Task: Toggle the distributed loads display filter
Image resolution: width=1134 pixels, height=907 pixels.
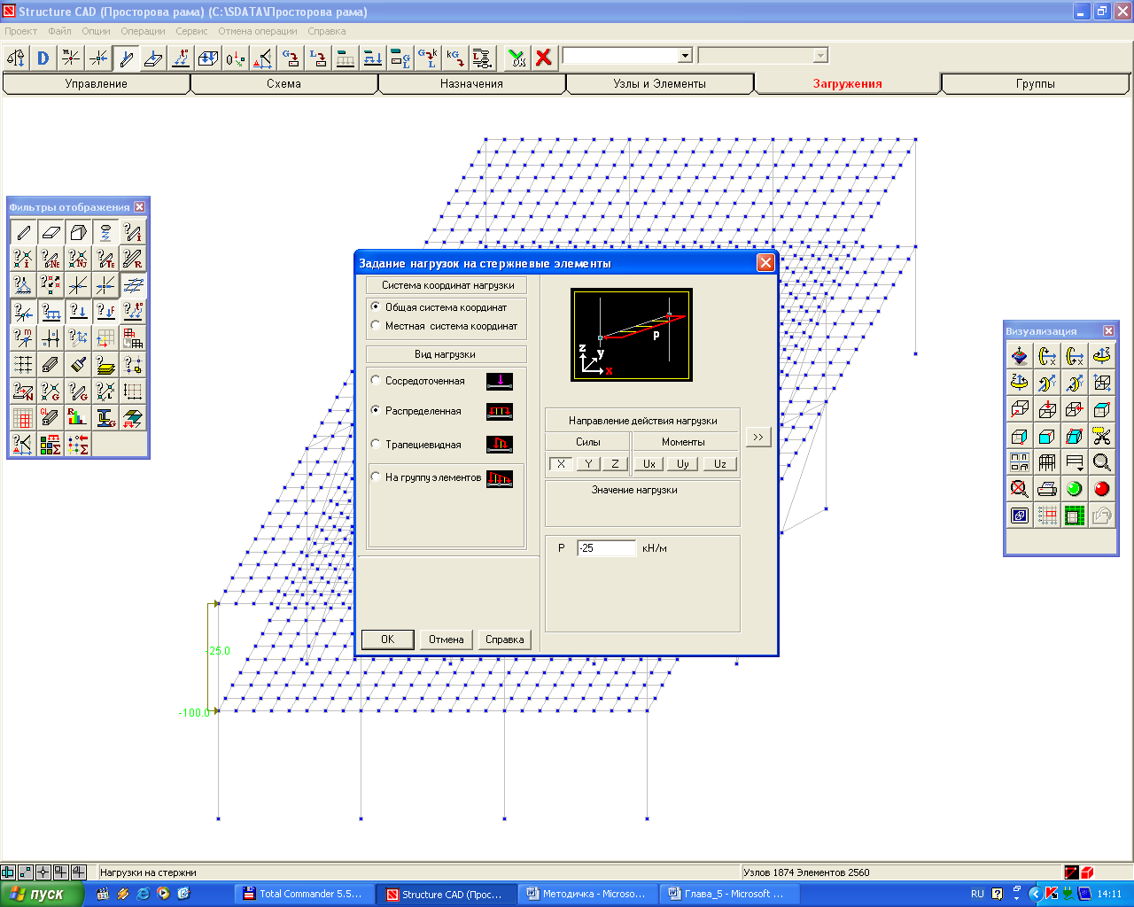Action: tap(50, 312)
